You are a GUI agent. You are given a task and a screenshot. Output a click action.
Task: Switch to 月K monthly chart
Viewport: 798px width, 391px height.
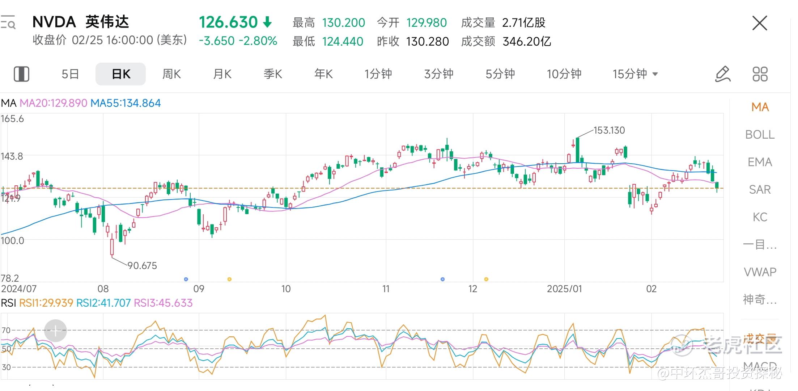(x=222, y=74)
